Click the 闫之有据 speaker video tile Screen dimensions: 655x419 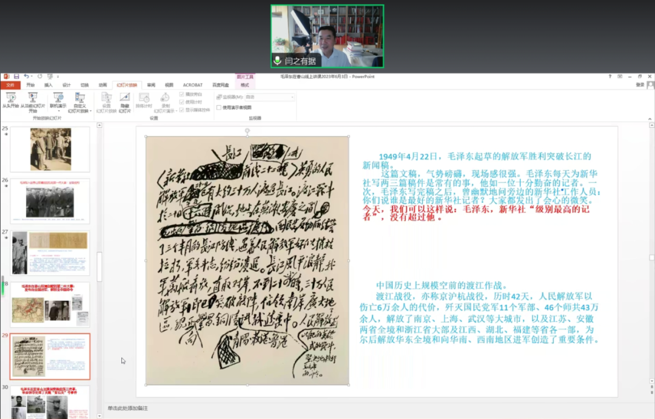[327, 36]
